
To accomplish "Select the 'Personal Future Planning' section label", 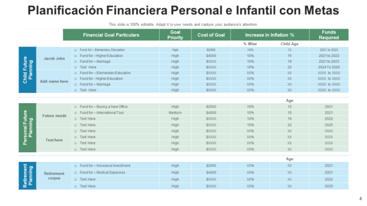I will (28, 128).
